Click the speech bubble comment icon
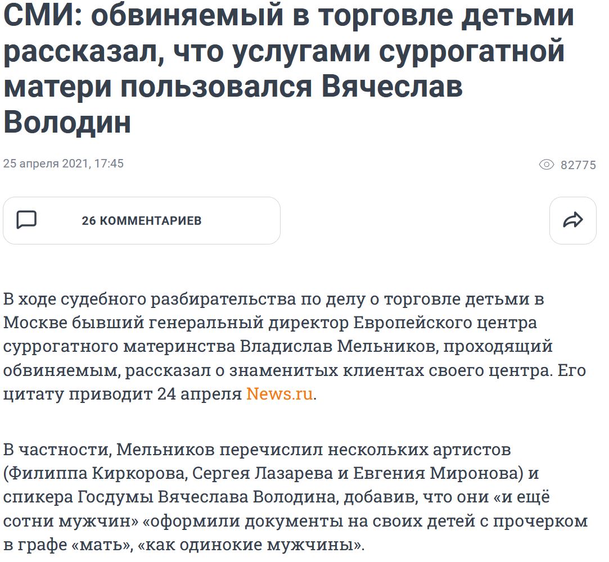 (26, 220)
